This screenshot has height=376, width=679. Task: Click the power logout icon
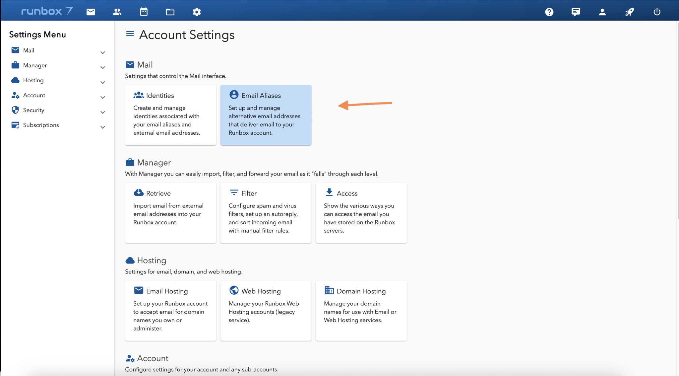657,12
